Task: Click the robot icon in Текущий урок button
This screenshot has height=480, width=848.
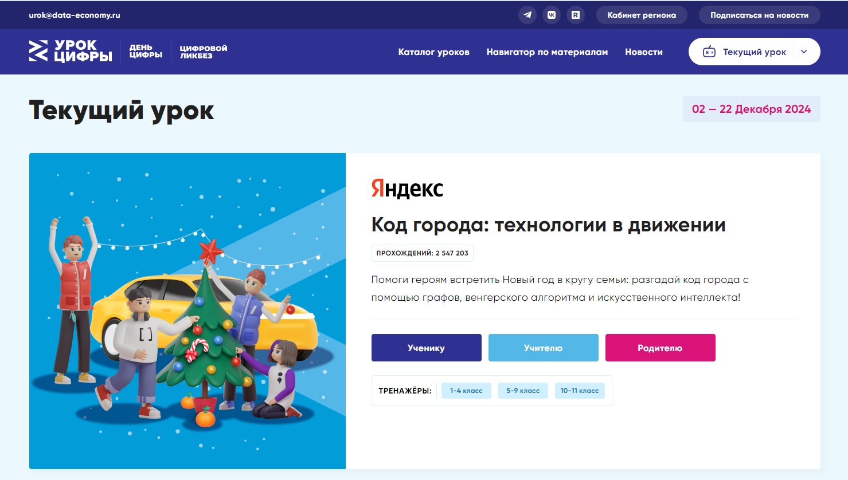Action: (x=709, y=52)
